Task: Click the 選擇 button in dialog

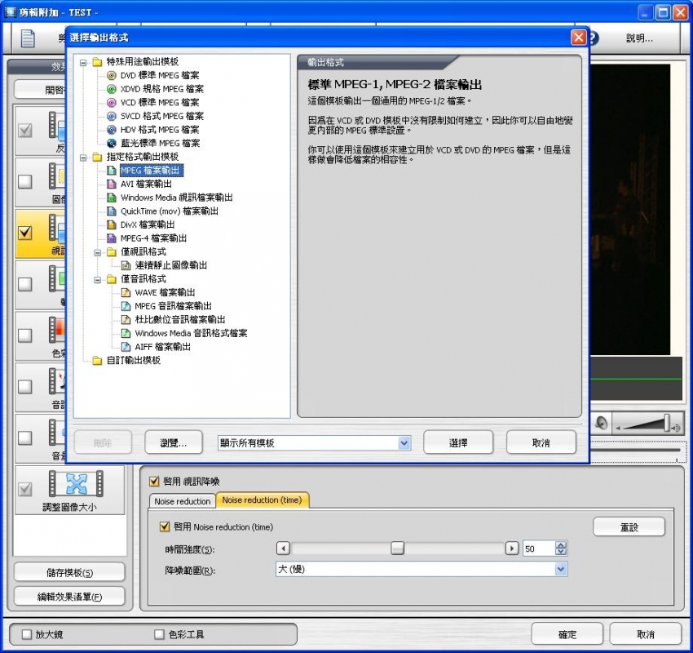Action: (458, 442)
